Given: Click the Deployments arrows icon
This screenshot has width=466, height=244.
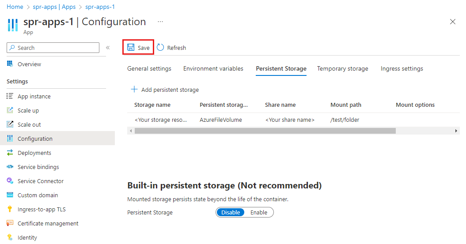Looking at the screenshot, I should [x=10, y=153].
